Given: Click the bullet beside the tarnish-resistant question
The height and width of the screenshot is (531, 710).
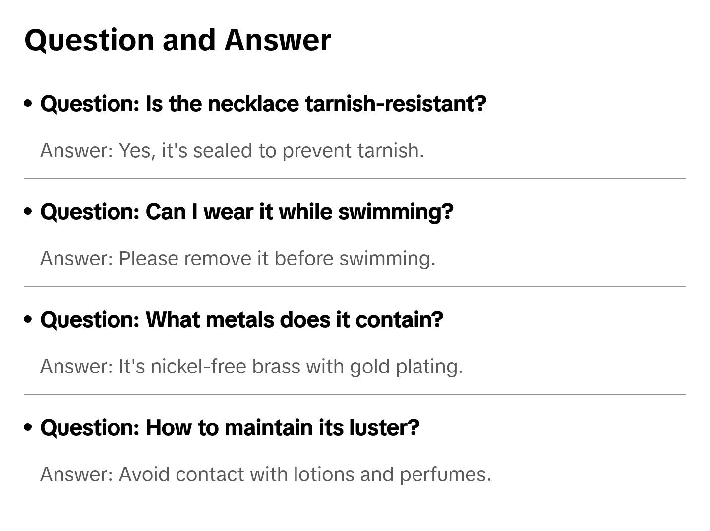Looking at the screenshot, I should tap(28, 104).
